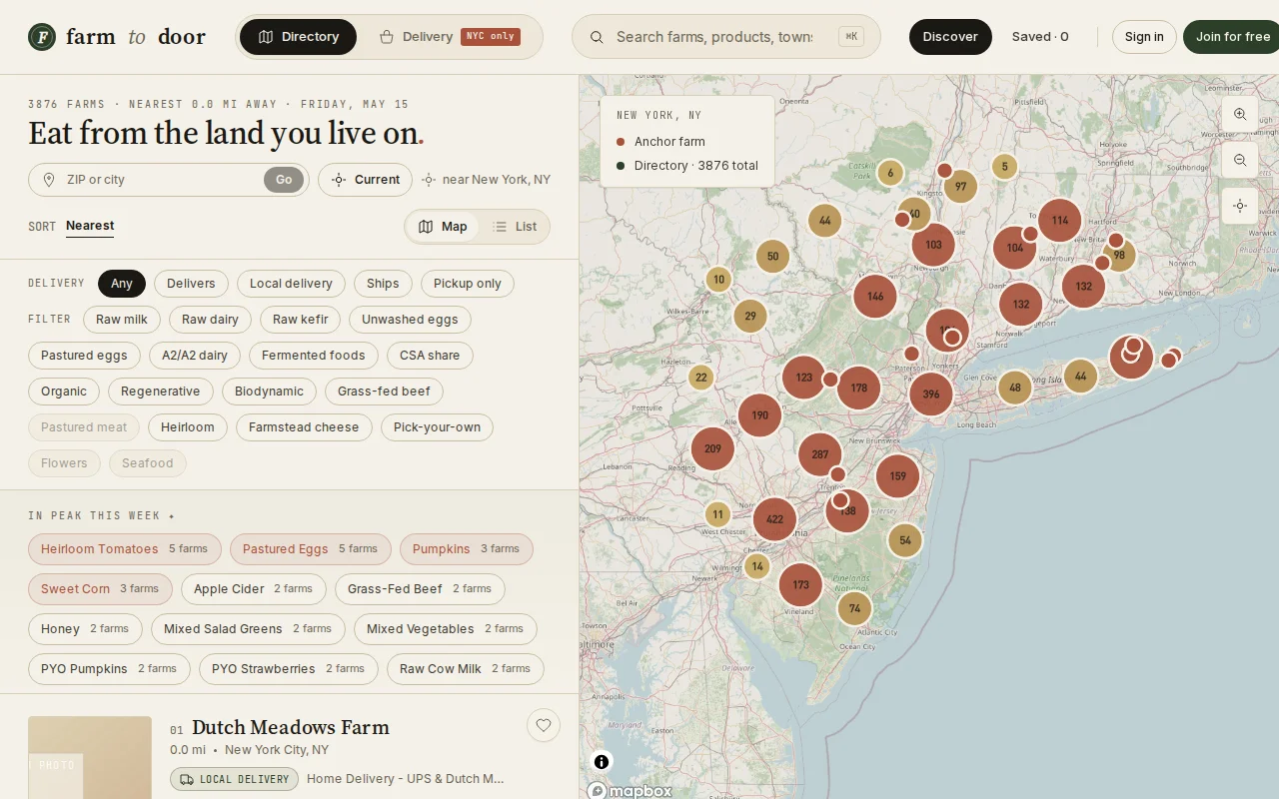This screenshot has width=1279, height=799.
Task: Click the Sign in button
Action: coord(1144,37)
